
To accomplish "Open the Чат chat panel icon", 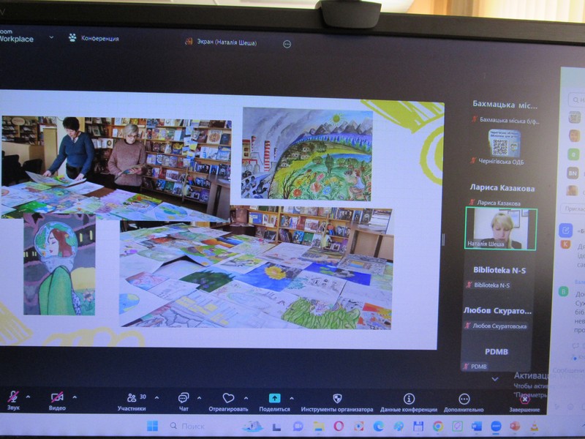I will click(184, 398).
